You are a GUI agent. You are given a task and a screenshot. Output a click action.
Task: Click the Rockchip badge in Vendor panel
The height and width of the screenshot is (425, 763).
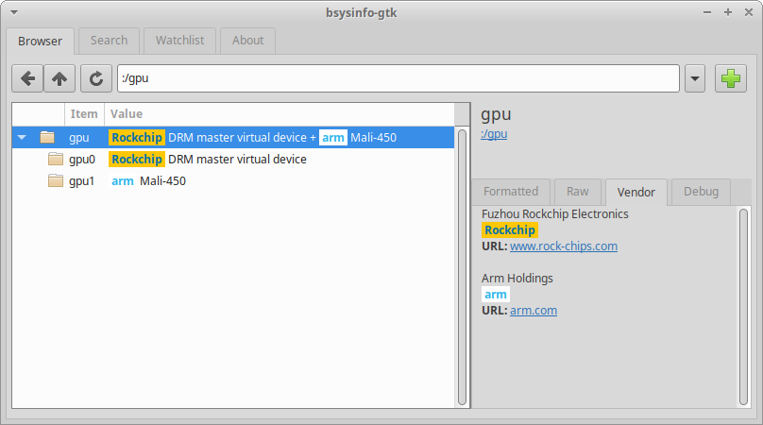(510, 230)
